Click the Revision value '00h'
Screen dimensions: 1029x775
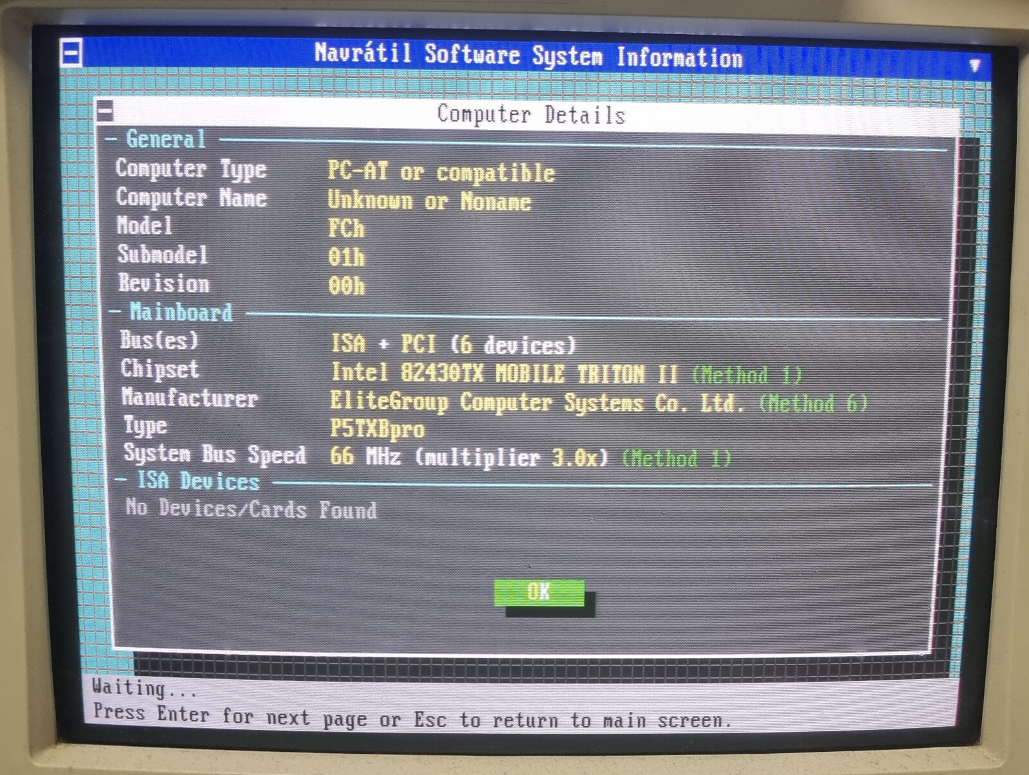click(x=346, y=286)
